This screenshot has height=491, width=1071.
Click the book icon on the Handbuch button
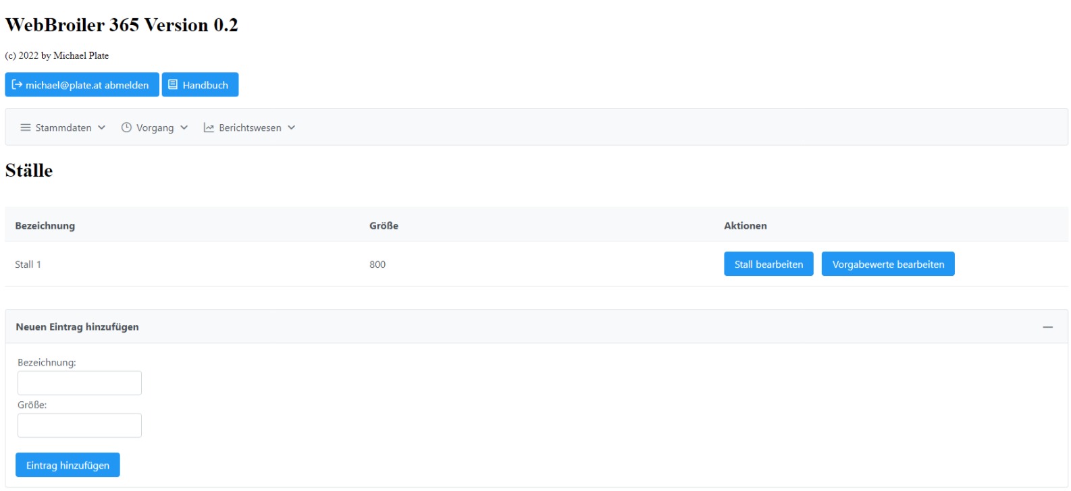pyautogui.click(x=173, y=85)
